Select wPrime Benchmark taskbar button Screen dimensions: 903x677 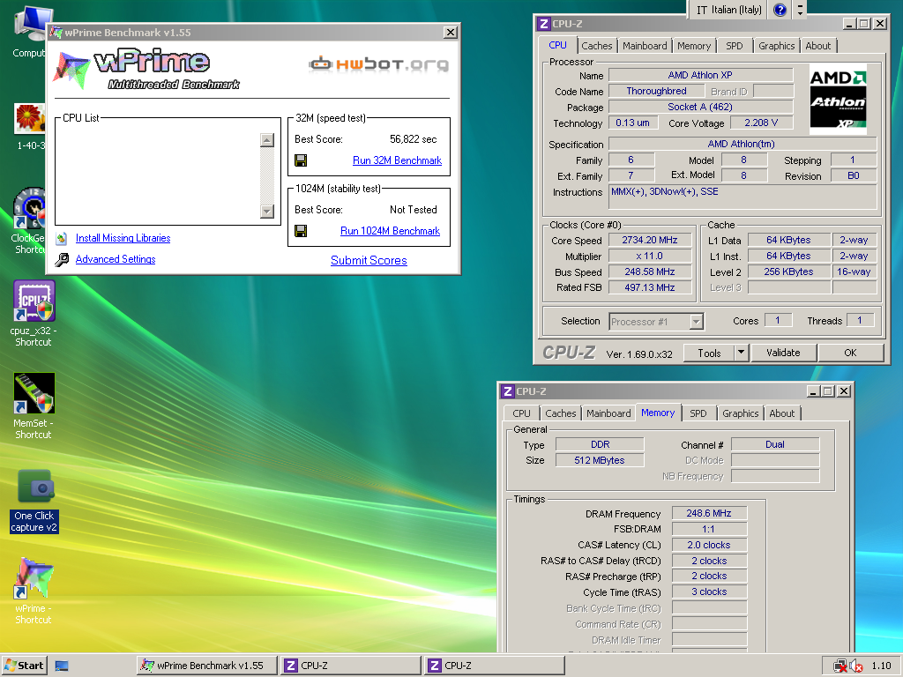point(207,666)
